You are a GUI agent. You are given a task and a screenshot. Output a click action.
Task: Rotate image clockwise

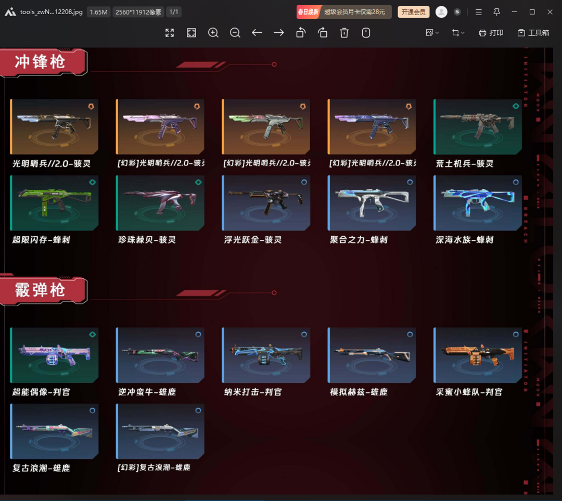coord(323,33)
